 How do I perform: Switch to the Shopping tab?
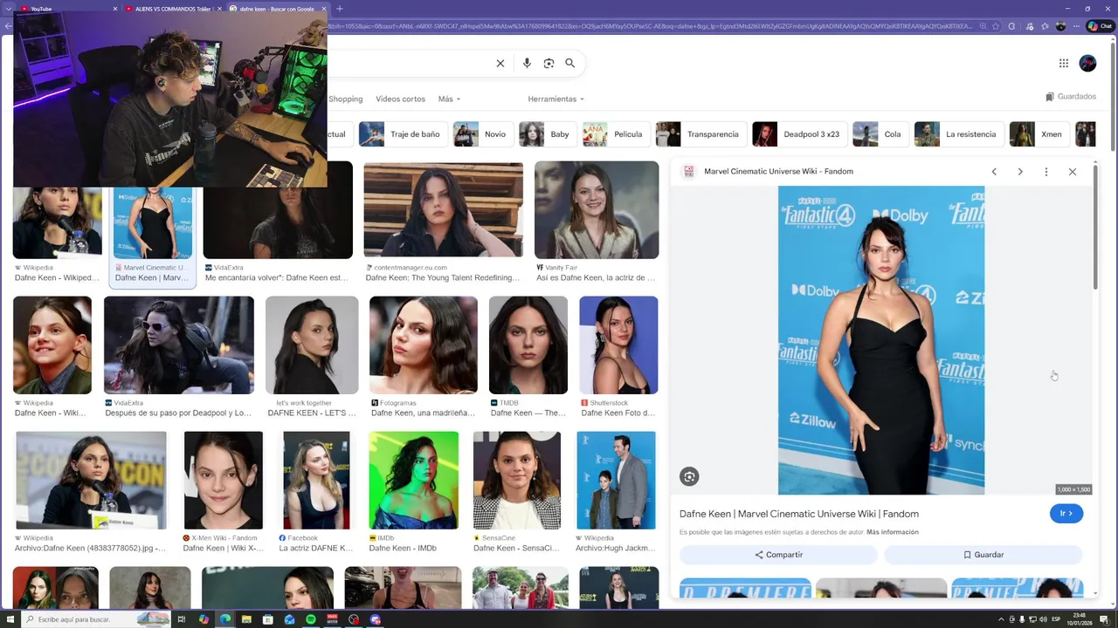(x=345, y=99)
